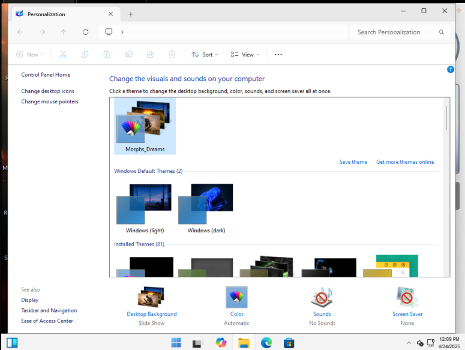The width and height of the screenshot is (465, 350).
Task: Open the New dropdown in toolbar
Action: pyautogui.click(x=28, y=55)
